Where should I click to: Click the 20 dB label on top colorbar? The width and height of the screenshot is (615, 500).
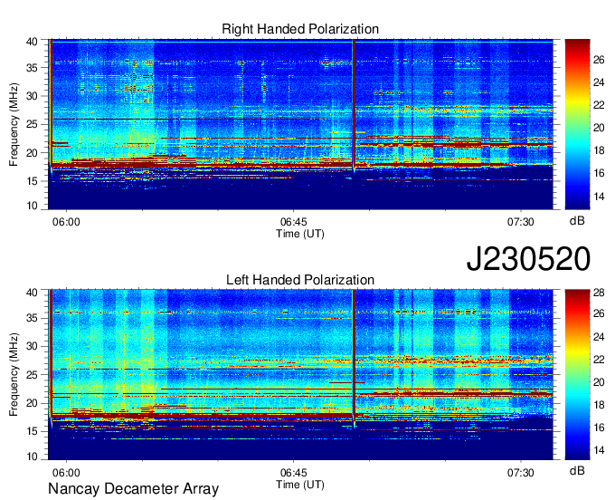599,128
